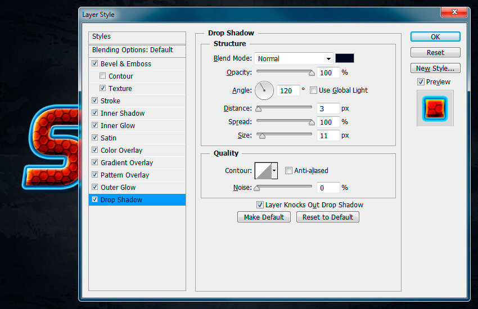Open the Blend Mode dropdown
Viewport: 478px width, 309px height.
(294, 58)
